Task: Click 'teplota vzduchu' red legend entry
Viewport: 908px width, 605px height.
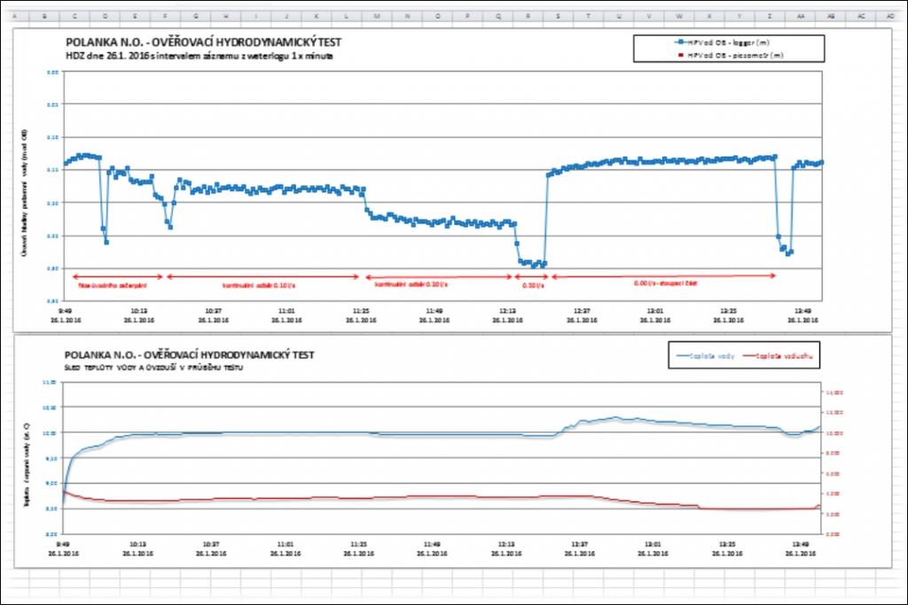Action: [778, 356]
